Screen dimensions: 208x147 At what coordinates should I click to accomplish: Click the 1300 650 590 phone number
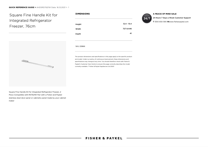click(160, 22)
